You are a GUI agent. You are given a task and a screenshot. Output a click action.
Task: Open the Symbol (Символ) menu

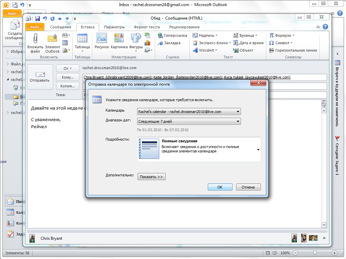coord(281,43)
